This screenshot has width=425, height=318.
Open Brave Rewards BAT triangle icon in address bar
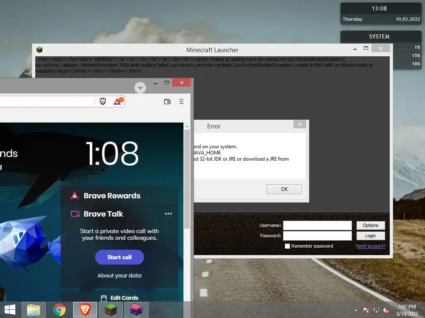click(118, 101)
